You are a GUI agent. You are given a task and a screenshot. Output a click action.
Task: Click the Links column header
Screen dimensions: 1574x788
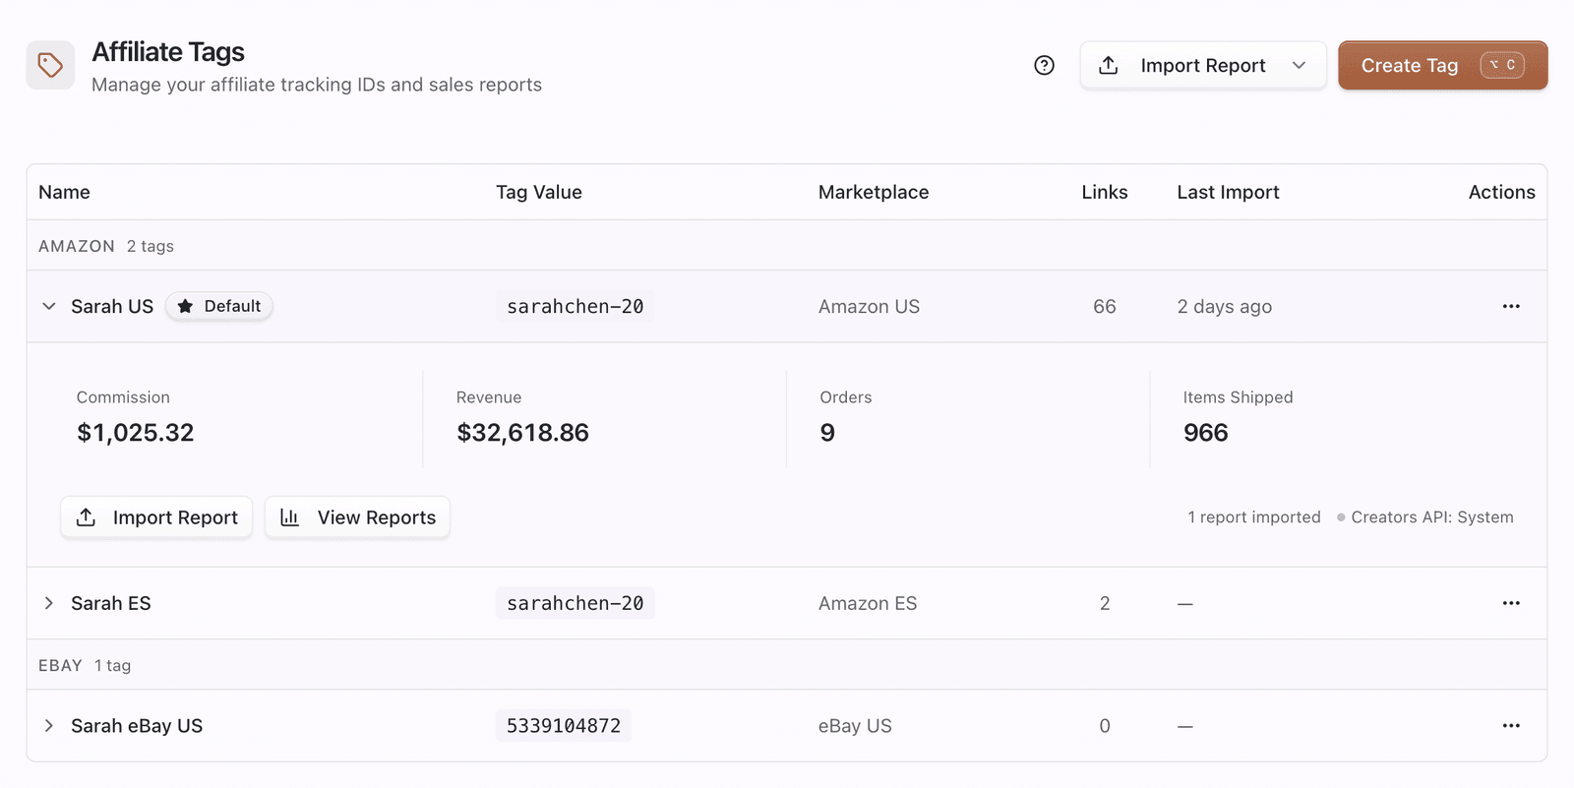click(x=1105, y=192)
